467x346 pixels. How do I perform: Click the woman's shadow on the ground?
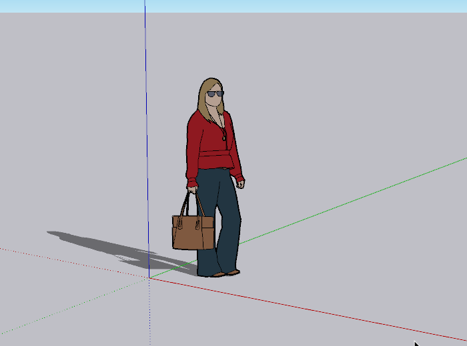(x=100, y=243)
